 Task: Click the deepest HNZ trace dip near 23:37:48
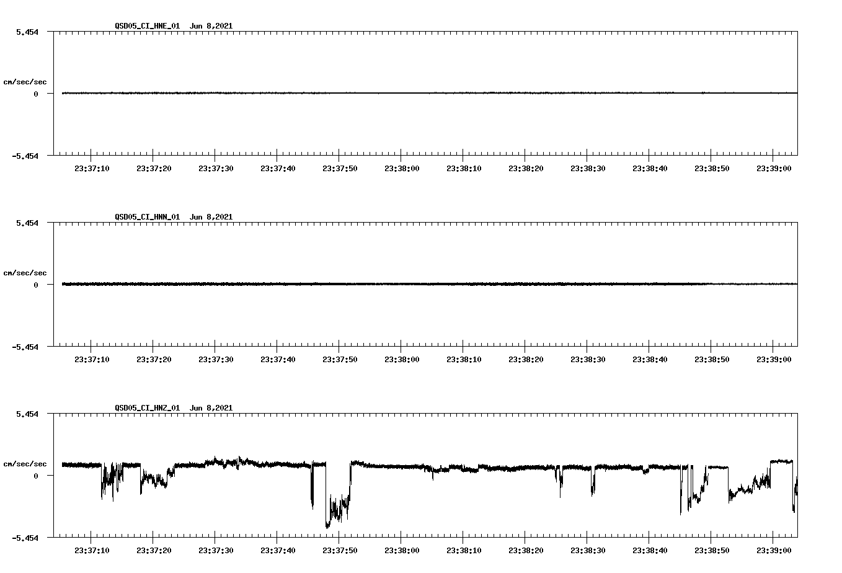click(327, 526)
